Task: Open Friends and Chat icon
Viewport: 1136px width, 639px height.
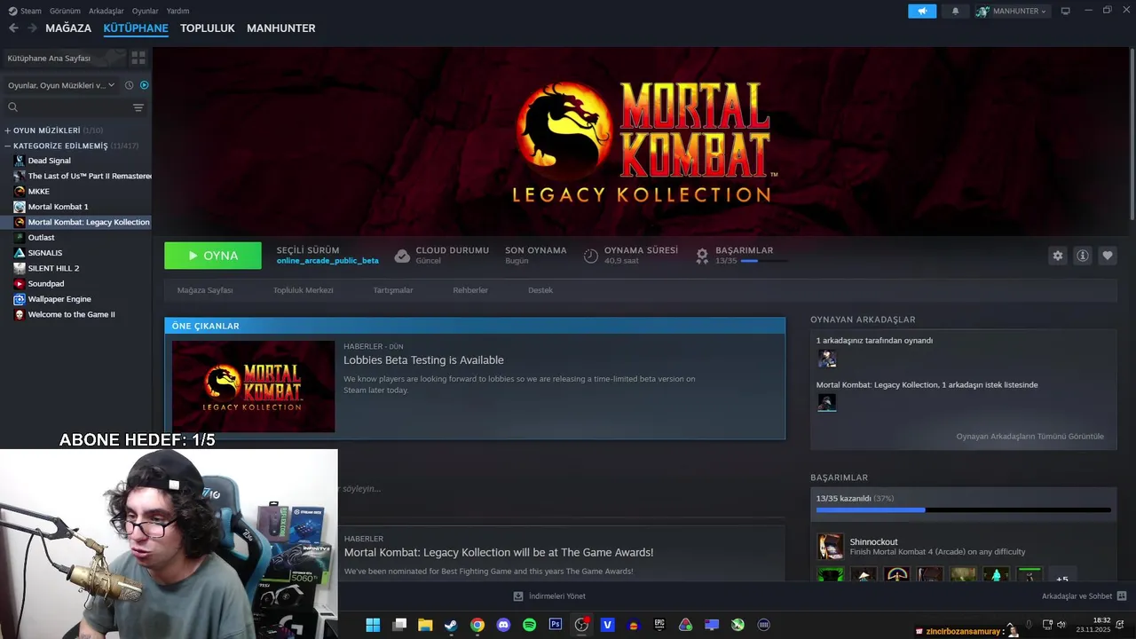Action: [x=1122, y=596]
